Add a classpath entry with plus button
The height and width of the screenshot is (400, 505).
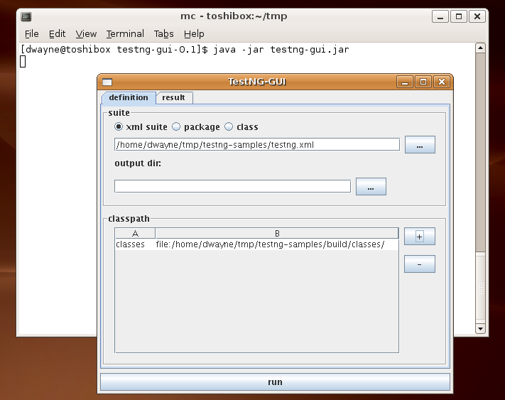[419, 237]
